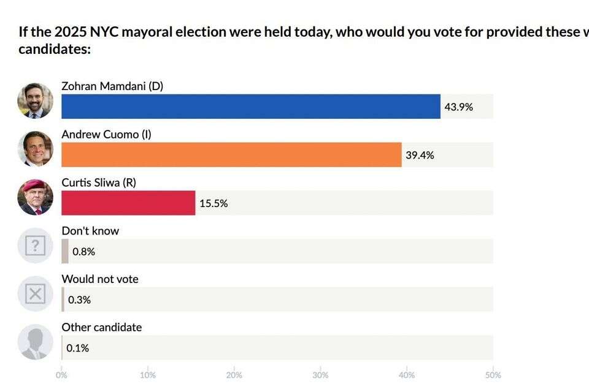Click the Andrew Cuomo (I) name label

tap(106, 134)
